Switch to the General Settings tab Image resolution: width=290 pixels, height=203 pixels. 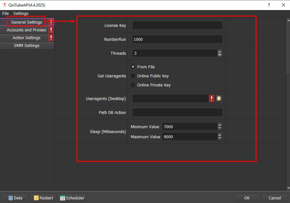(27, 22)
